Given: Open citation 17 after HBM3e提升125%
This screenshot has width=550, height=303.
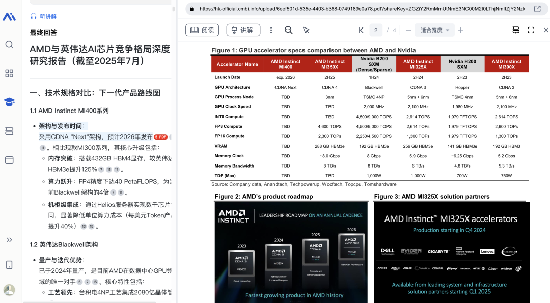Looking at the screenshot, I should coord(117,170).
